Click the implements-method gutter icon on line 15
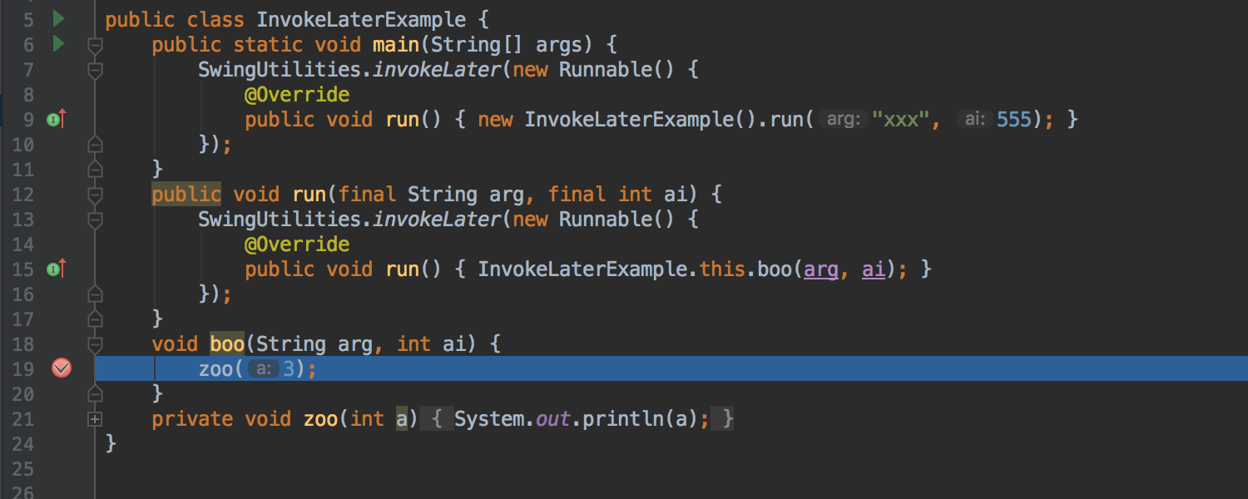 (x=57, y=269)
